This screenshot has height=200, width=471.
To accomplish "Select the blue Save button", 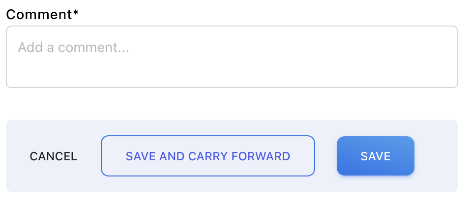I will [x=375, y=156].
